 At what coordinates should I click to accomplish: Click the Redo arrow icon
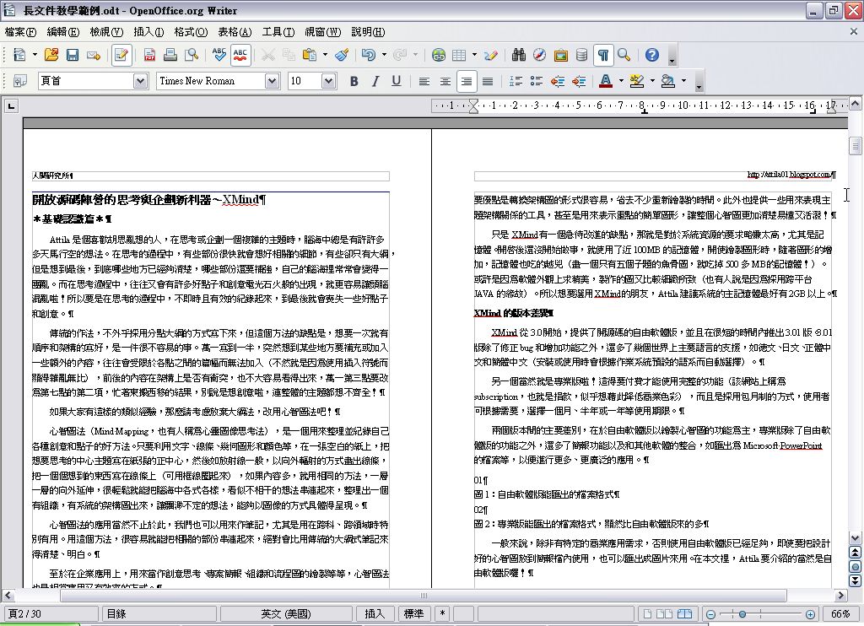click(400, 55)
